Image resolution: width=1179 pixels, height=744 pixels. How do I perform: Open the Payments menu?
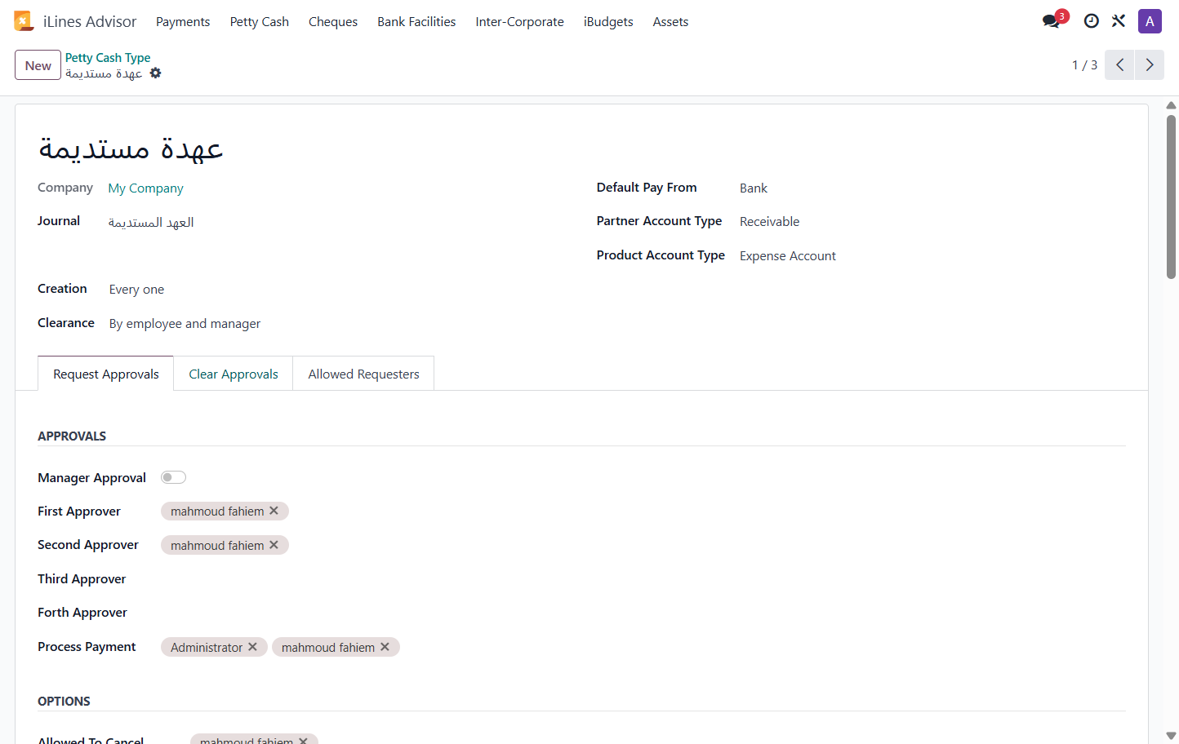[183, 22]
